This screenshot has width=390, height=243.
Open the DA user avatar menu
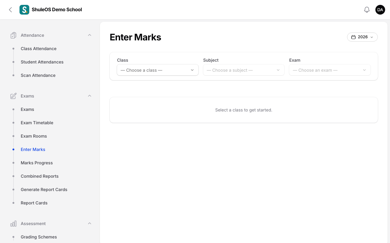[x=380, y=10]
